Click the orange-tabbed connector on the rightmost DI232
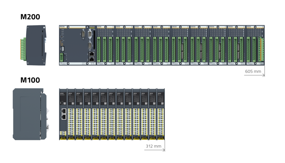Screen dimensions: 285x163 [261, 49]
